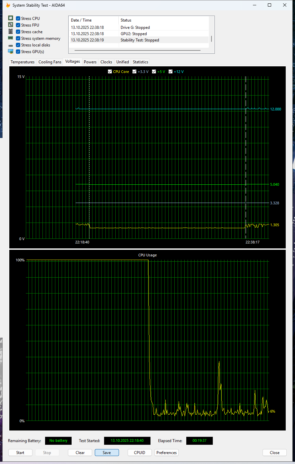The width and height of the screenshot is (295, 464).
Task: Click the CPUID button
Action: coord(140,452)
